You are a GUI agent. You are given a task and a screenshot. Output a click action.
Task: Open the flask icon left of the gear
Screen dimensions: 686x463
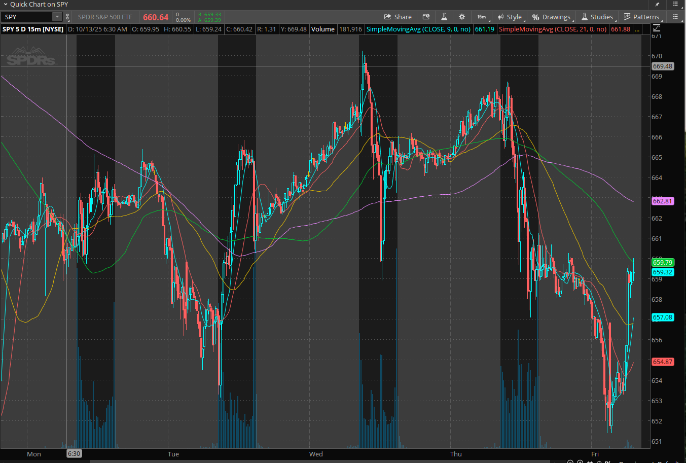click(x=444, y=17)
